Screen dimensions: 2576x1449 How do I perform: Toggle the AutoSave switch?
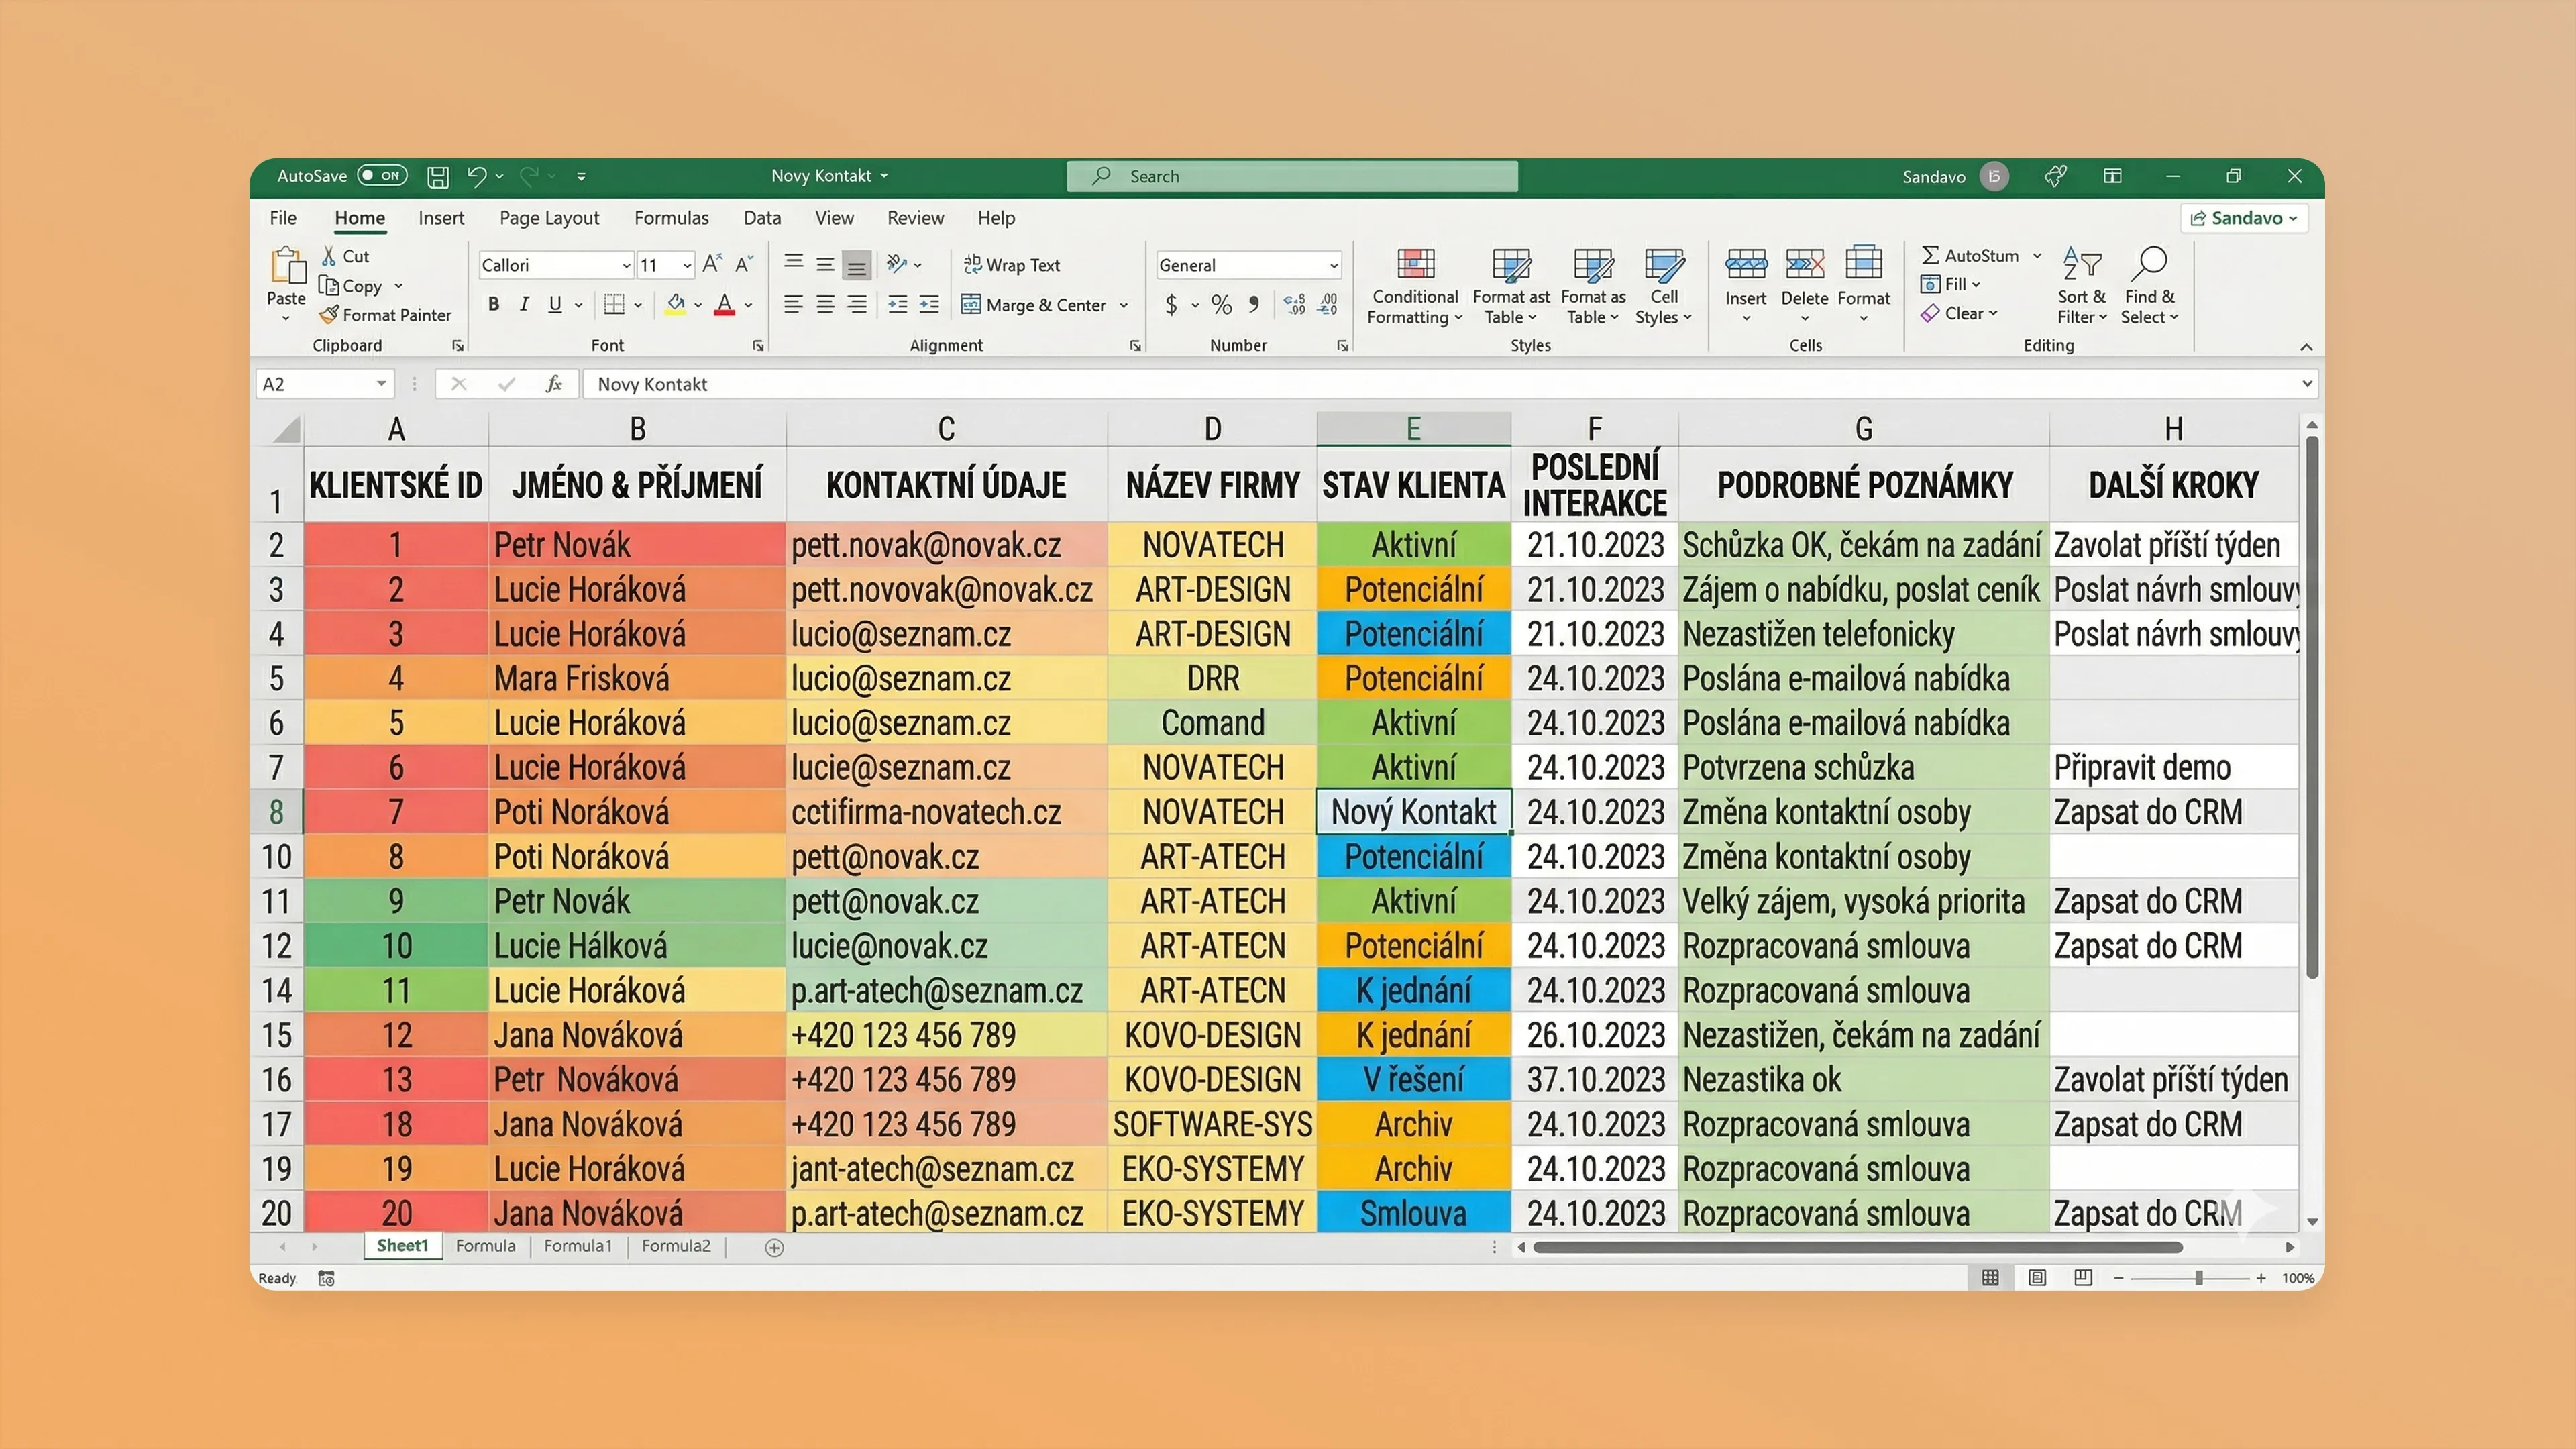pyautogui.click(x=383, y=176)
